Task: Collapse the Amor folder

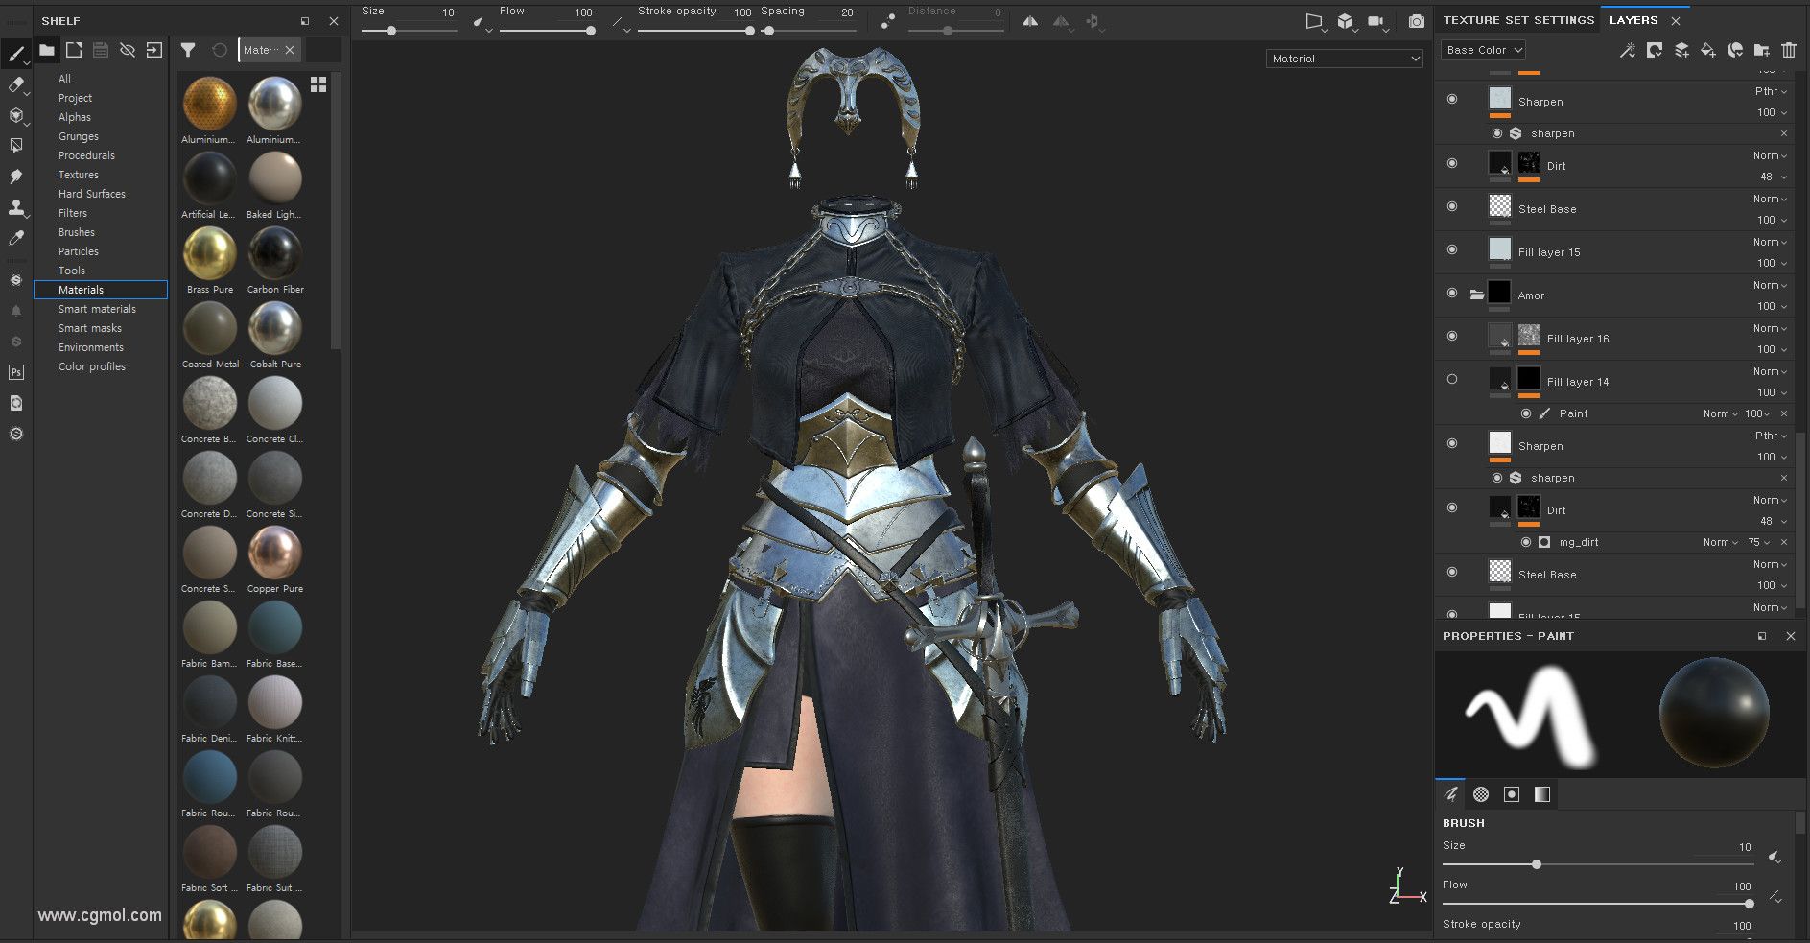Action: pos(1477,295)
